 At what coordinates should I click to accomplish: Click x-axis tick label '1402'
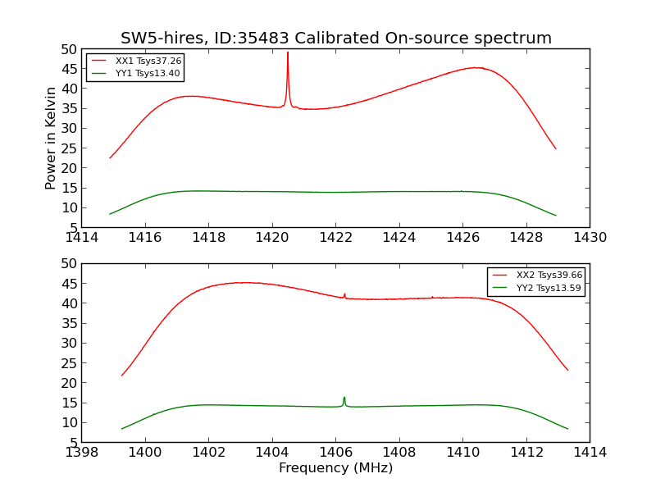click(x=209, y=453)
